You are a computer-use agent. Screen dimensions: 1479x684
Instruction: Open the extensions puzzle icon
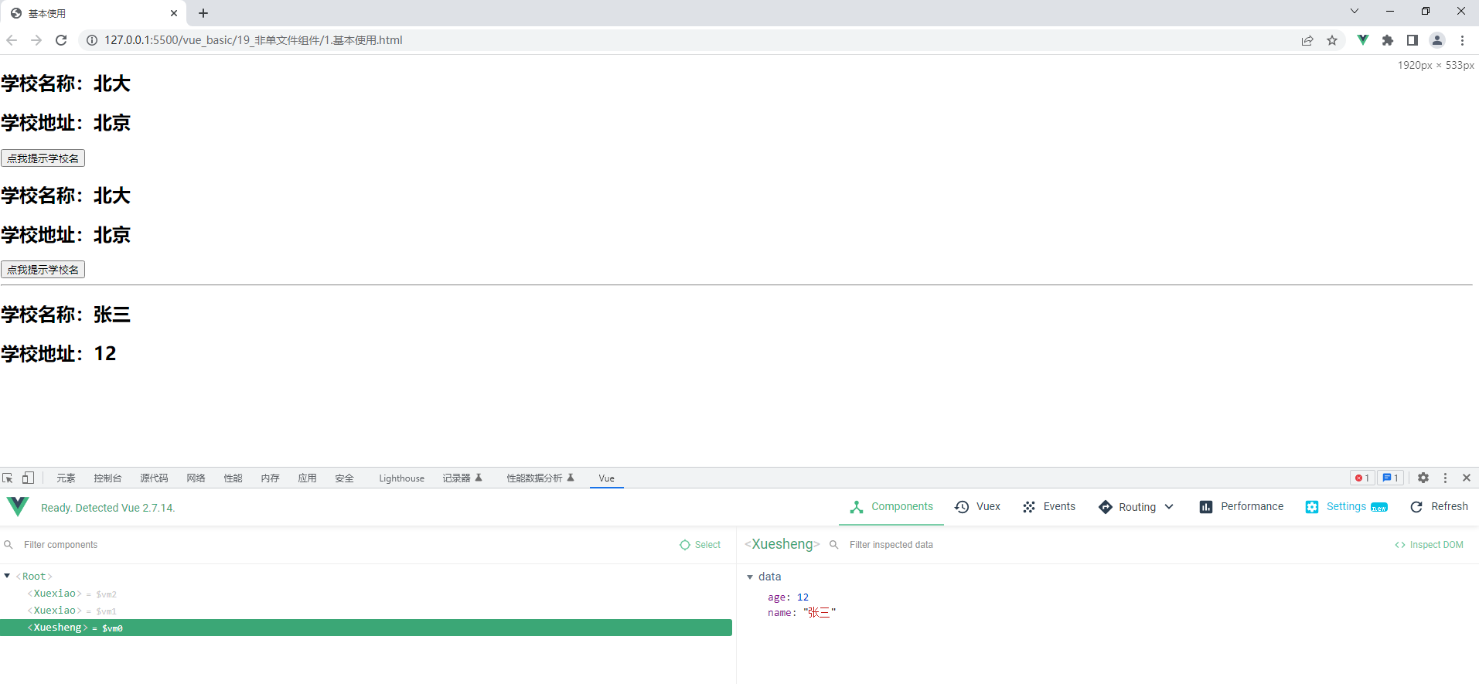click(1388, 40)
